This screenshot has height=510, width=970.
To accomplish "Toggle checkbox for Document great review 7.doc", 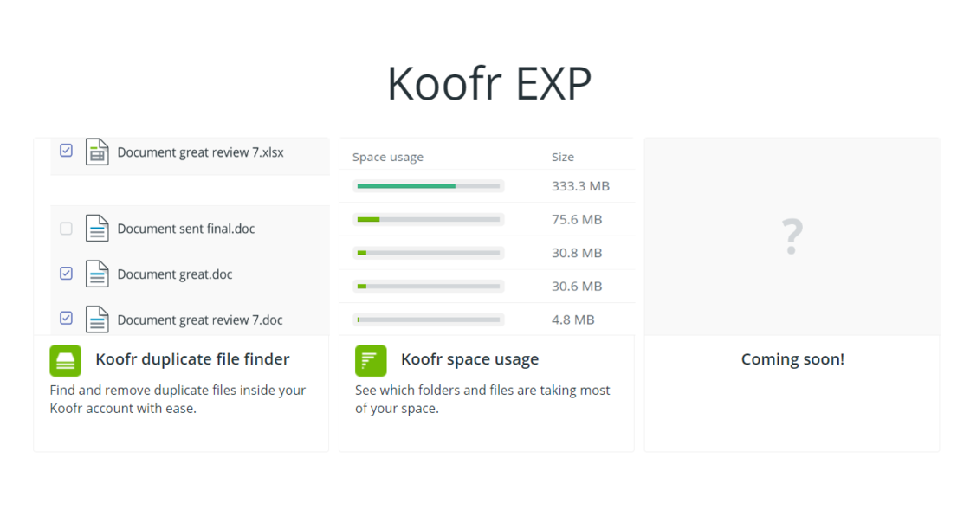I will click(66, 318).
